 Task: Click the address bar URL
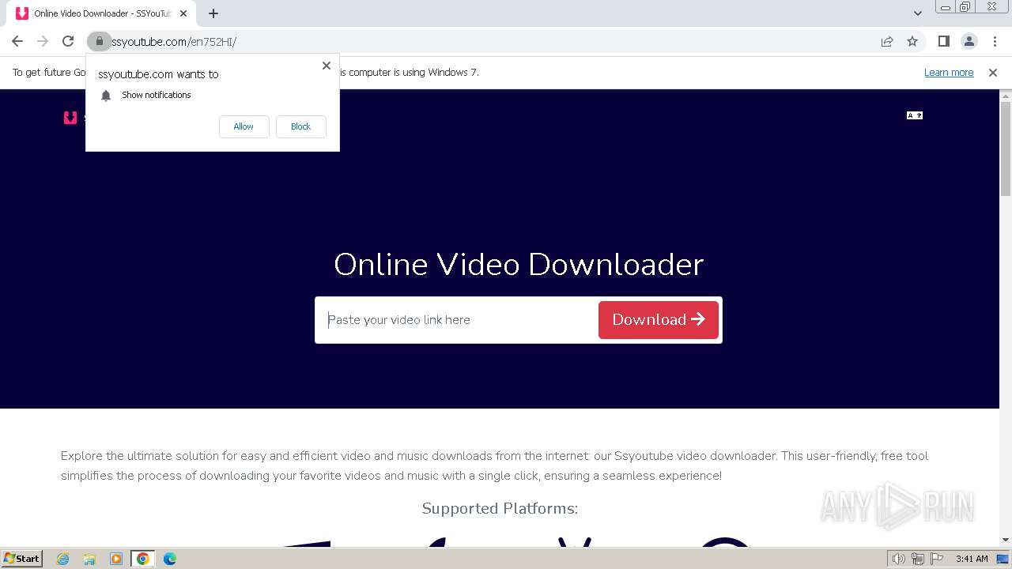(174, 42)
